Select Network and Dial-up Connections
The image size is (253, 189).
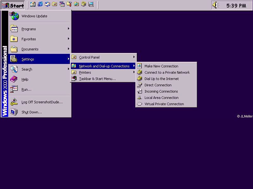click(103, 66)
